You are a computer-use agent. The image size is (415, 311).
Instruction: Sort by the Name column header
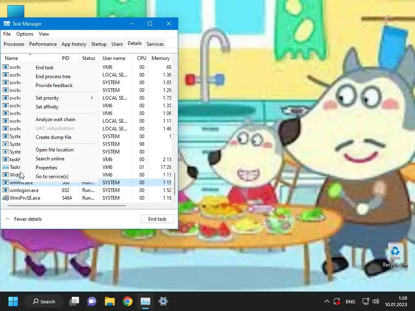click(30, 58)
